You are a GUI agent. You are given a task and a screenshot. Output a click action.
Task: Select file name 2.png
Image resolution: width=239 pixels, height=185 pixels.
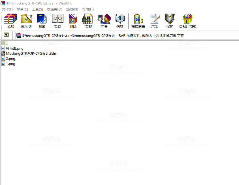10,59
